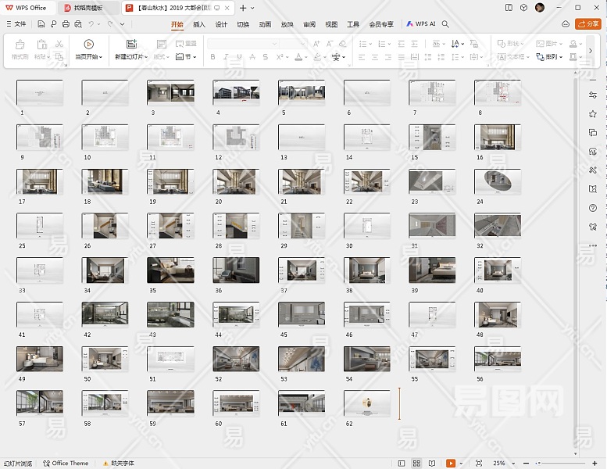This screenshot has width=607, height=469.
Task: Click the orange 分享 share button
Action: tap(588, 24)
